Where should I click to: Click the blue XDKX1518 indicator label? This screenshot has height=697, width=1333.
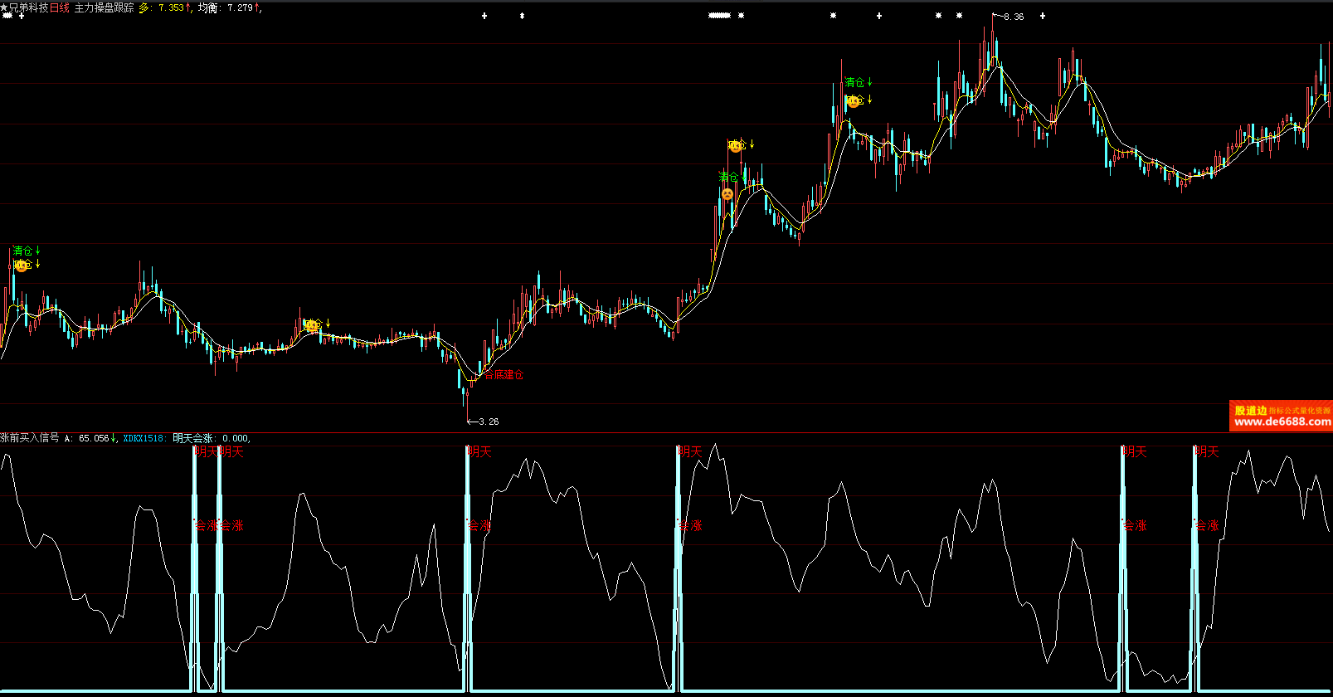[144, 438]
